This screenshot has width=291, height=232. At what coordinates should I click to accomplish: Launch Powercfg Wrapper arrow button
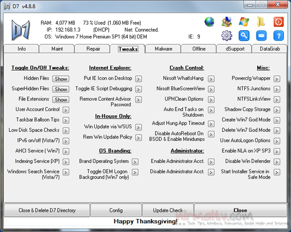click(277, 79)
